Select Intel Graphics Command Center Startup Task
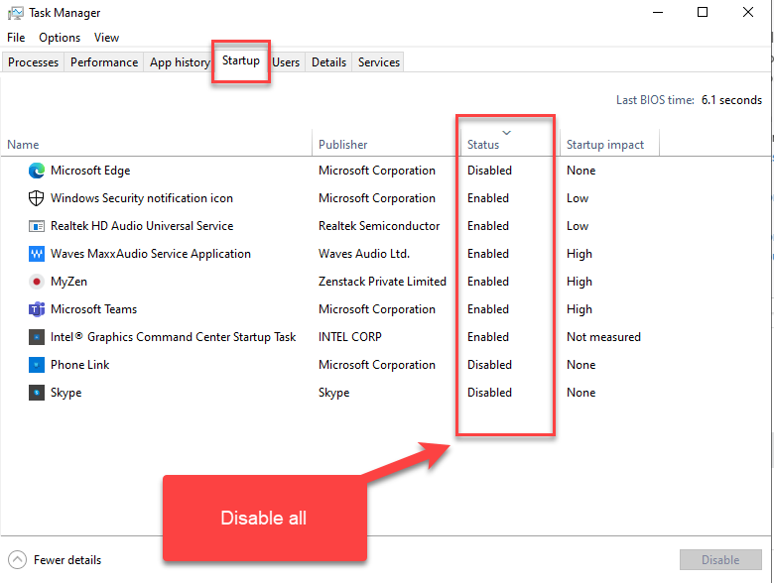 [173, 337]
